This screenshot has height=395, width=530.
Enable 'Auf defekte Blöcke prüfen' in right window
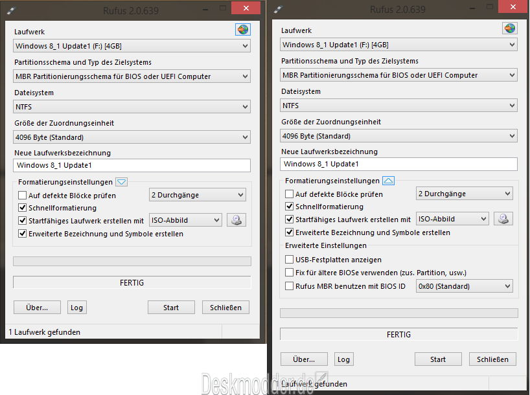coord(290,194)
